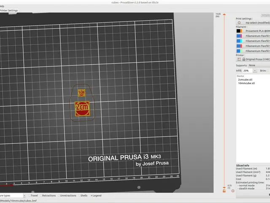Open Fillamentum Flexfill dropdown beside green swatch
This screenshot has width=270, height=203.
257,51
